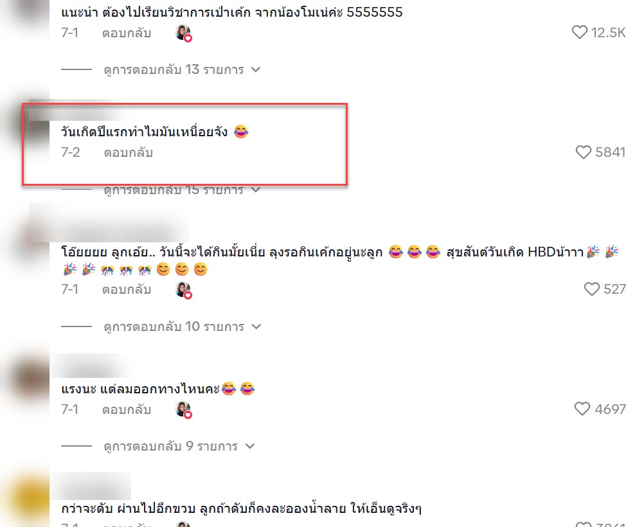Expand the 9 replies thread

click(x=179, y=446)
